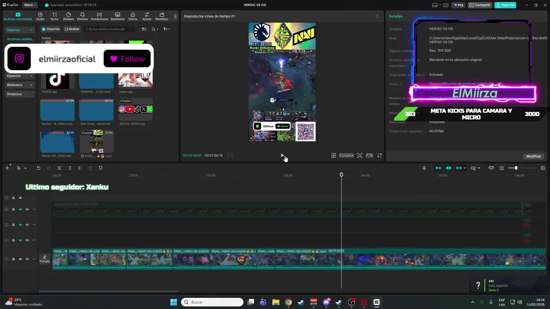Open the media filter dropdown
This screenshot has height=309, width=550.
tap(167, 29)
